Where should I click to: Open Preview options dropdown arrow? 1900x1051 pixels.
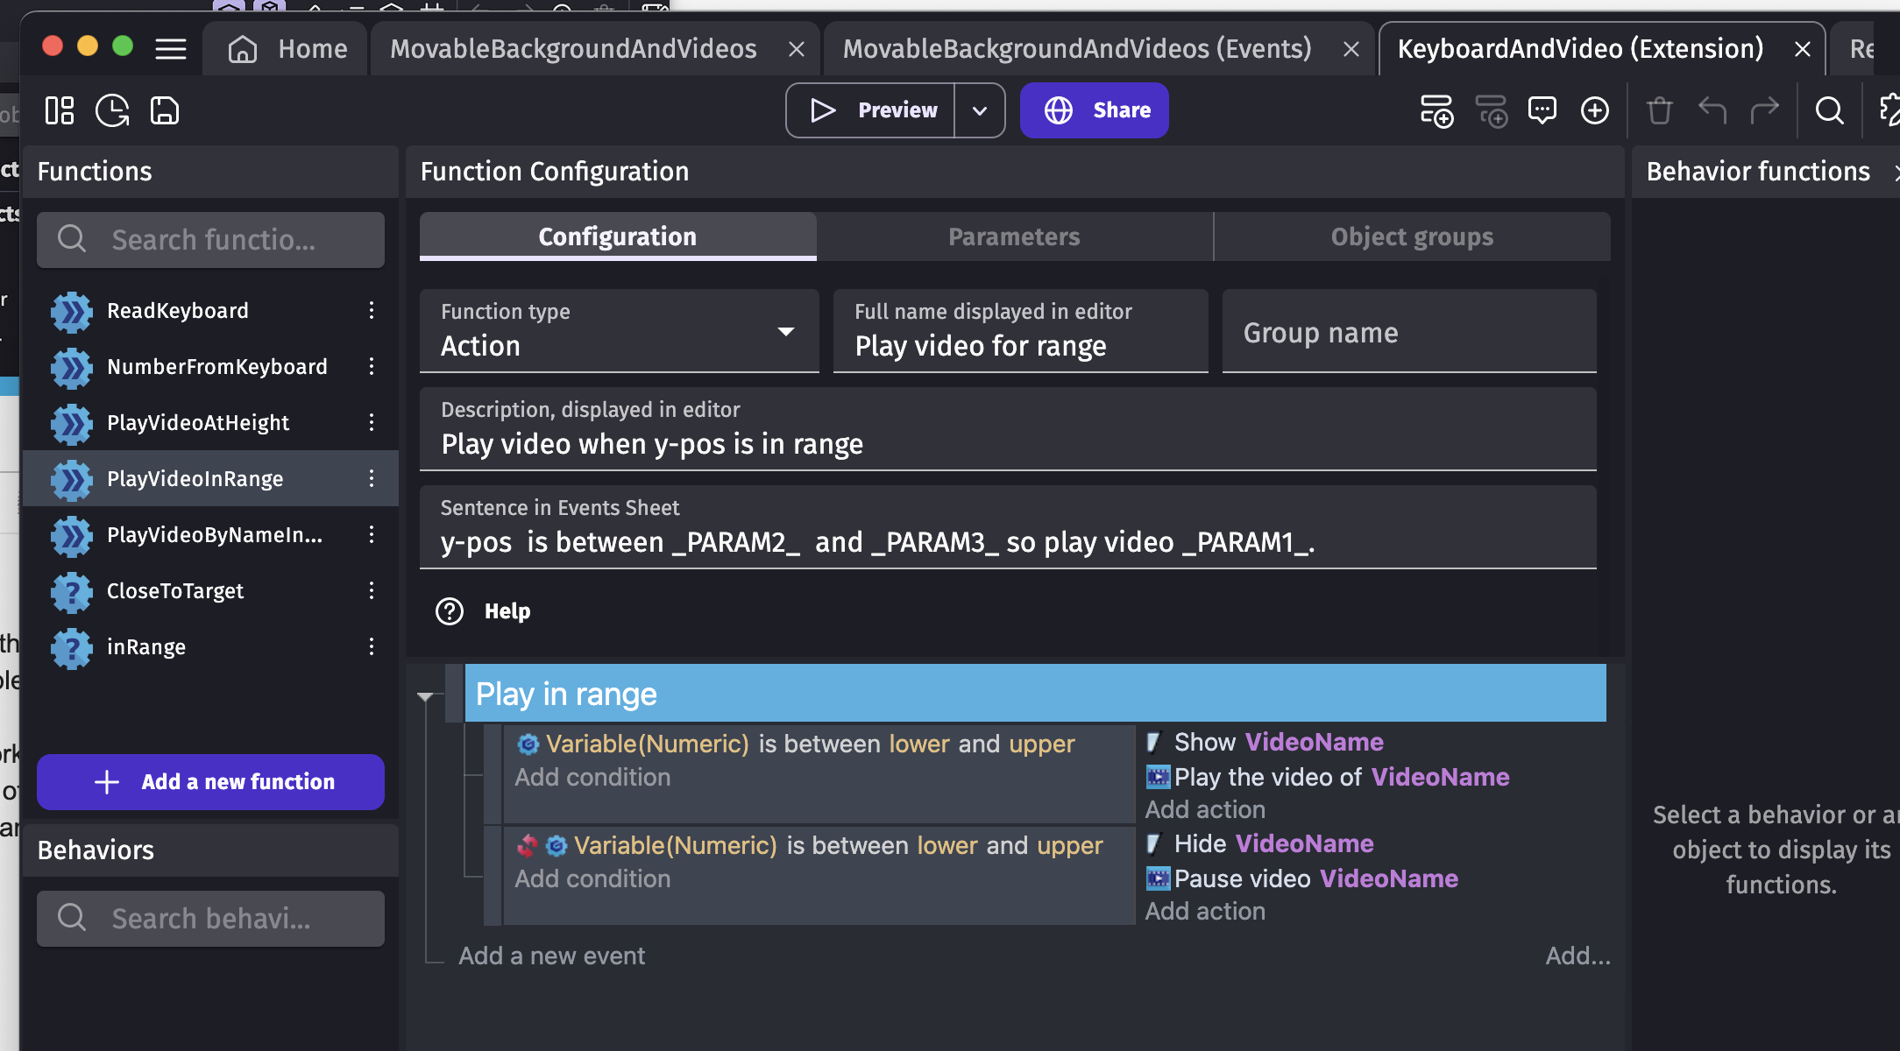980,110
